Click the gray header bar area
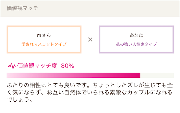Viewport: 180px width, 113px height. pos(90,9)
